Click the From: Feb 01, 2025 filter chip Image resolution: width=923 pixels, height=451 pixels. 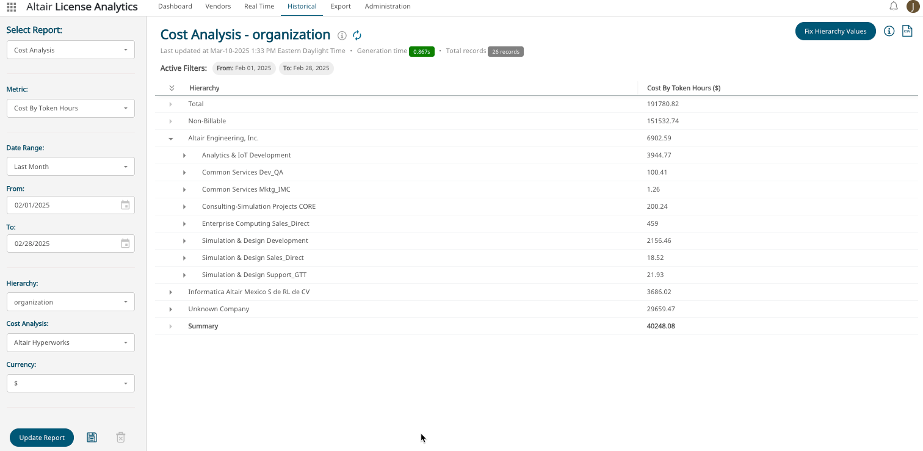point(244,68)
